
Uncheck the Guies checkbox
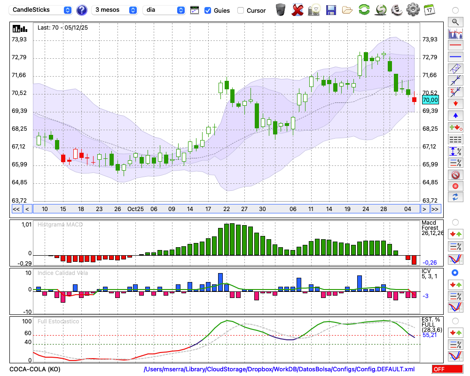pos(208,10)
